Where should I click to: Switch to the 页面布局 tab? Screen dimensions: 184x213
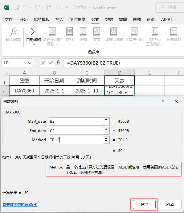click(x=77, y=19)
